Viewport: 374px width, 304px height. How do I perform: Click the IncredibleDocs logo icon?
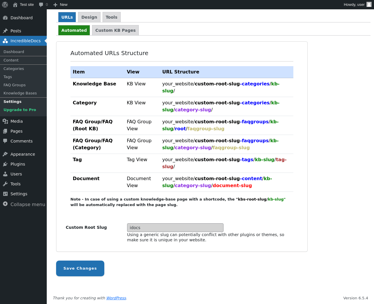coord(5,41)
